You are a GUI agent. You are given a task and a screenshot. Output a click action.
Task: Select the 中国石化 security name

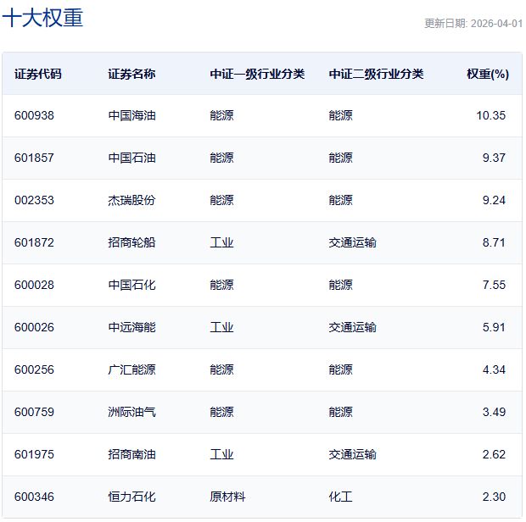coord(131,285)
